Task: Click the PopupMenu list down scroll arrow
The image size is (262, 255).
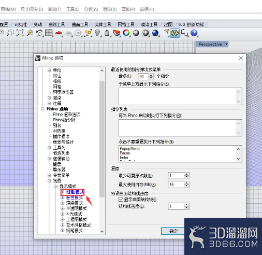Action: tap(238, 159)
